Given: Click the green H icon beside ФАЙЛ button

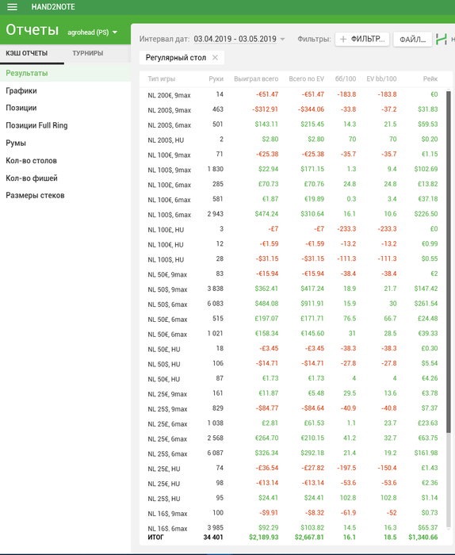Looking at the screenshot, I should coord(442,39).
